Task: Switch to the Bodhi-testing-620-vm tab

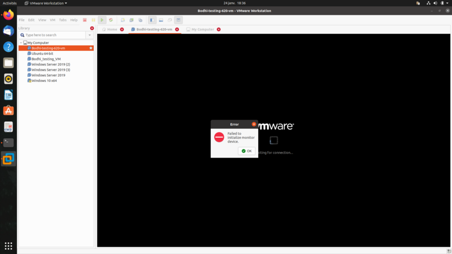Action: coord(151,29)
